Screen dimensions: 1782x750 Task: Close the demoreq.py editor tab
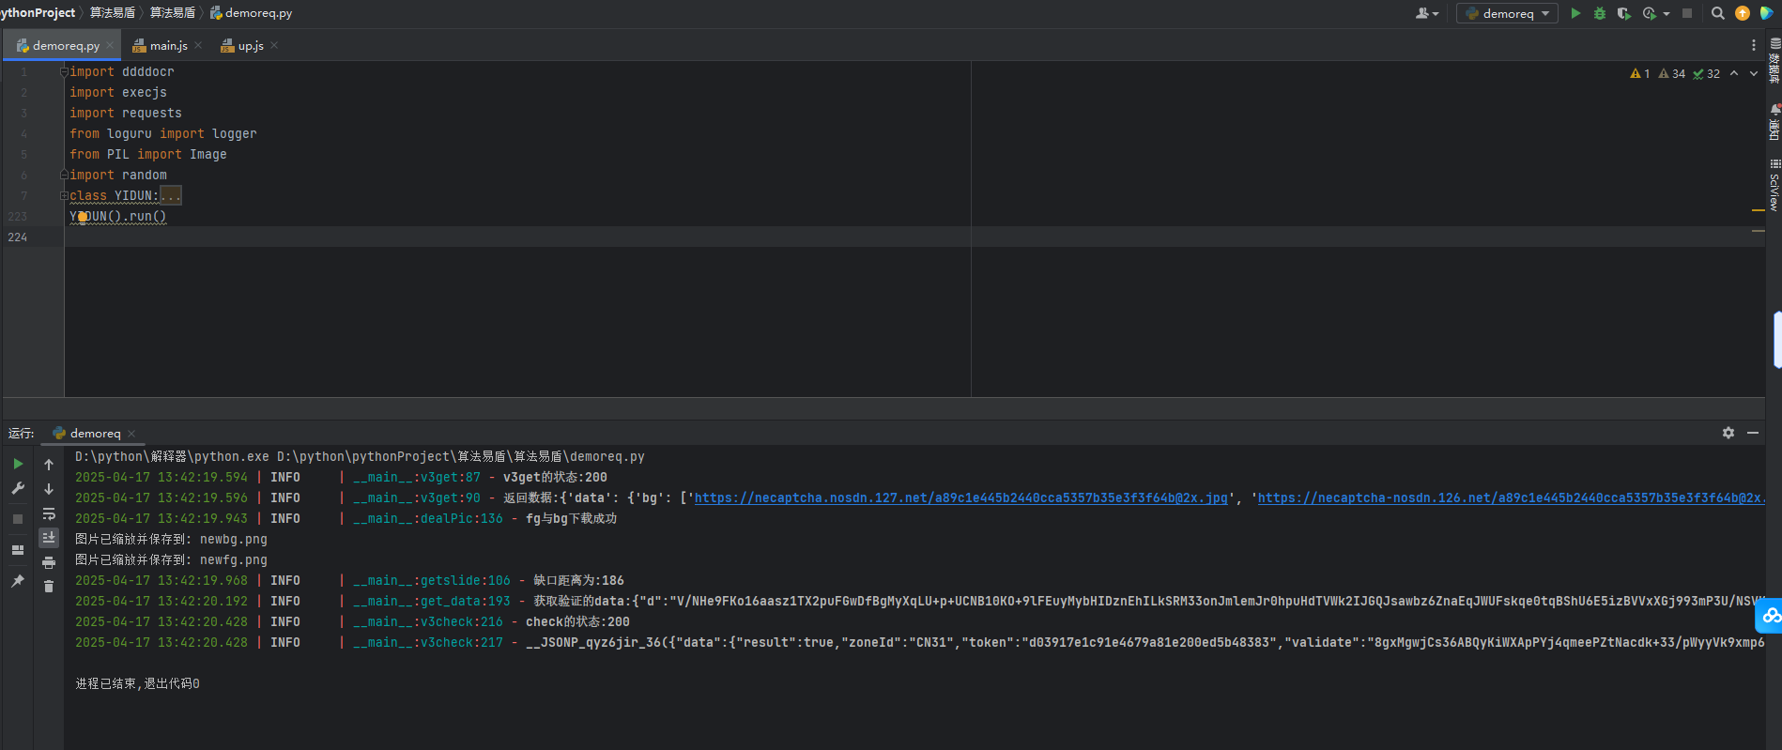point(110,45)
